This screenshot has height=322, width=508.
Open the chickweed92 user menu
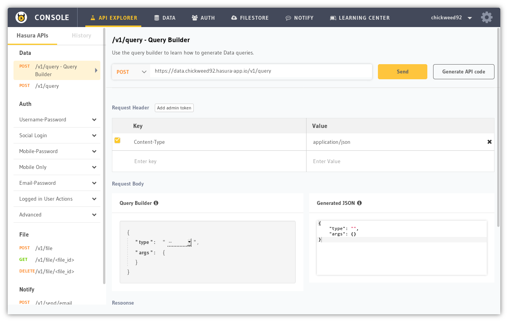pyautogui.click(x=452, y=18)
